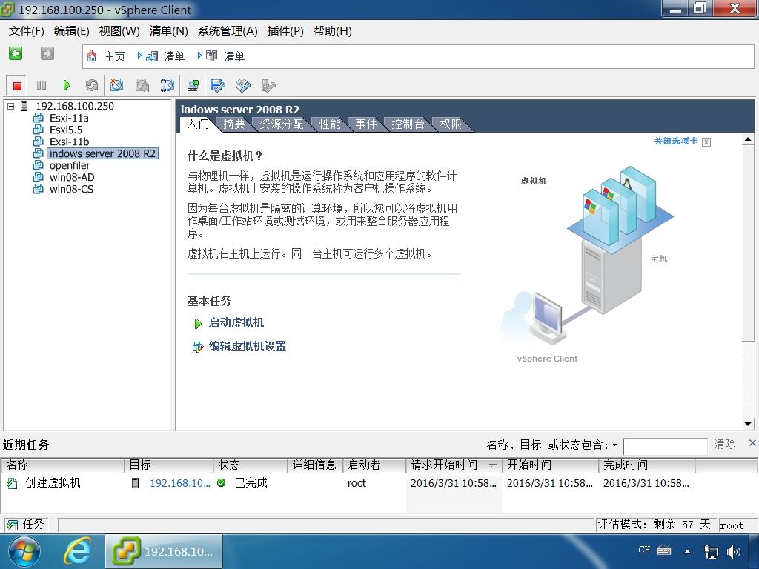Click the reset virtual machine icon

click(91, 86)
